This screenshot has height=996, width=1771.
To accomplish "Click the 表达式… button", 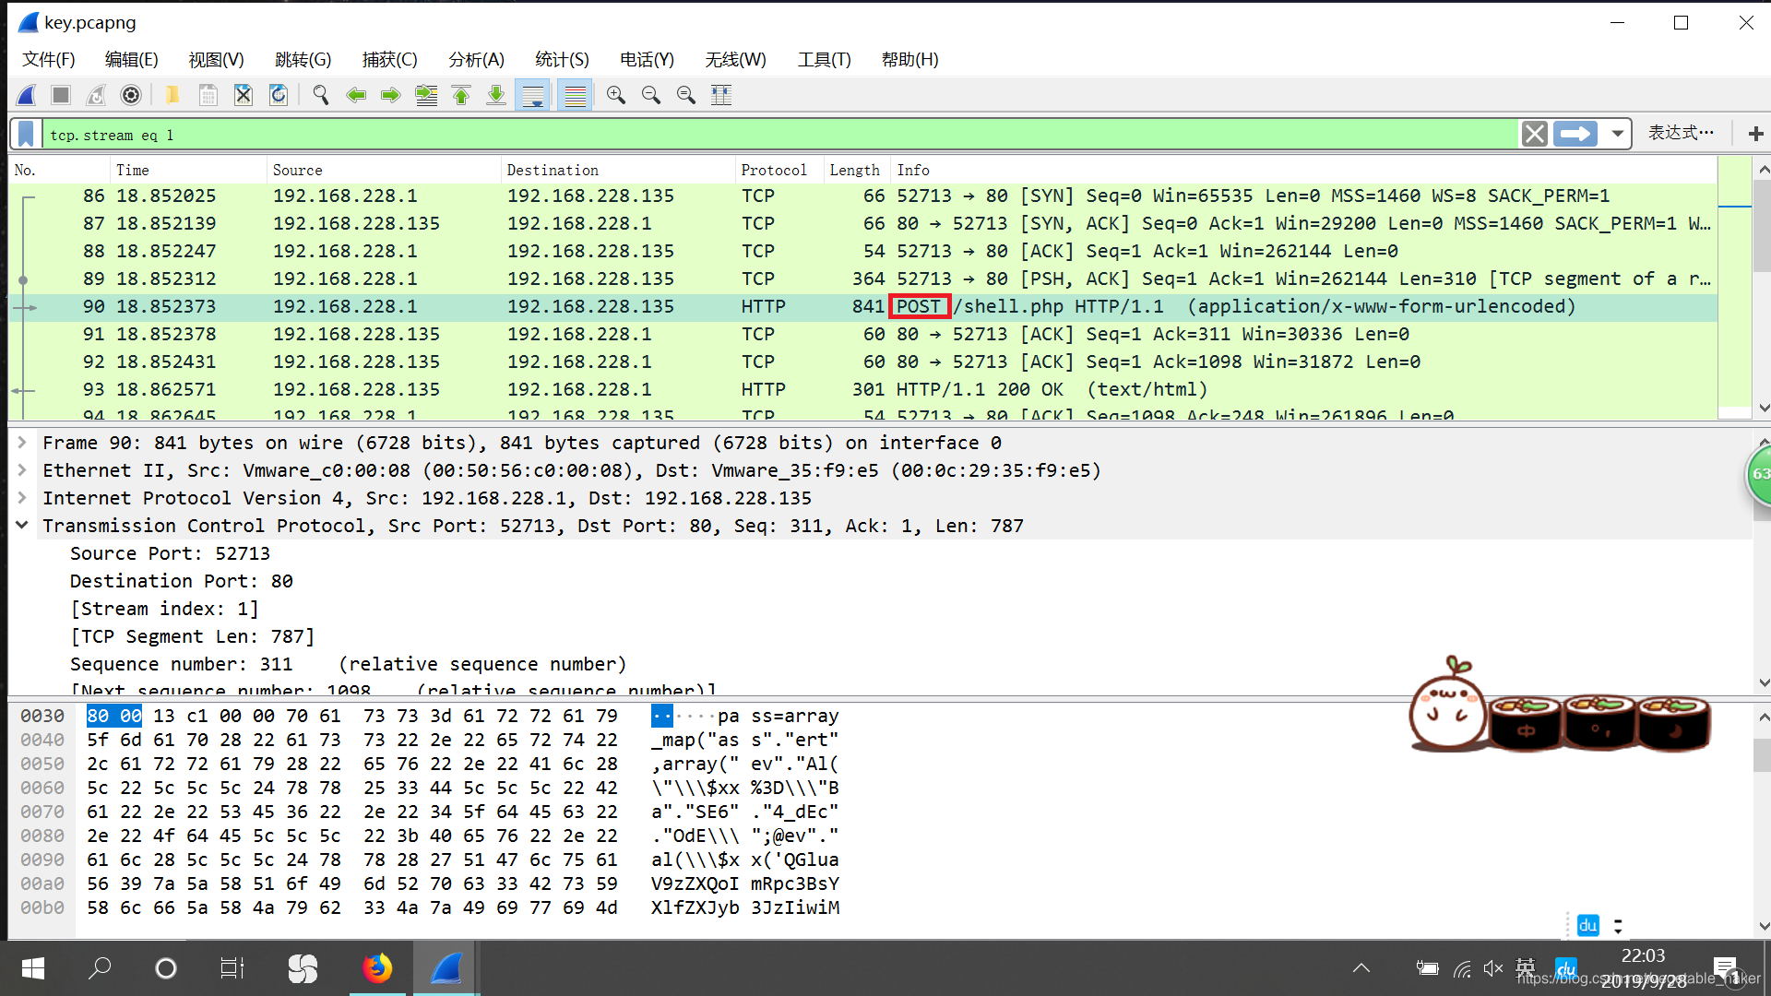I will pos(1681,134).
